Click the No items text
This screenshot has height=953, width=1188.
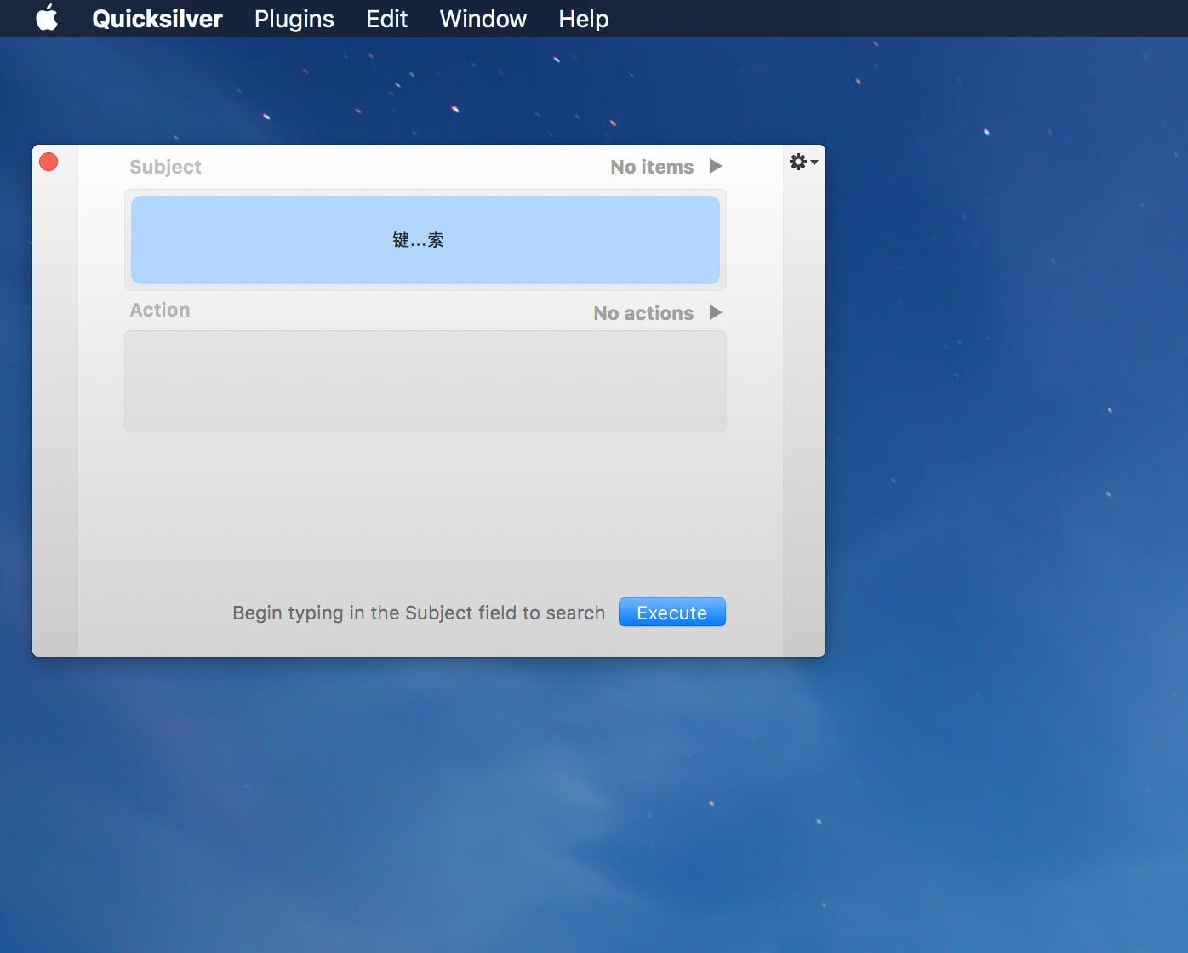click(652, 167)
